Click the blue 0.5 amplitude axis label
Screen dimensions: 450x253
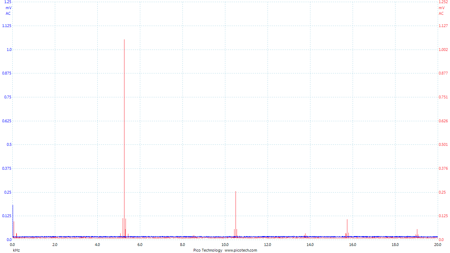pos(9,144)
